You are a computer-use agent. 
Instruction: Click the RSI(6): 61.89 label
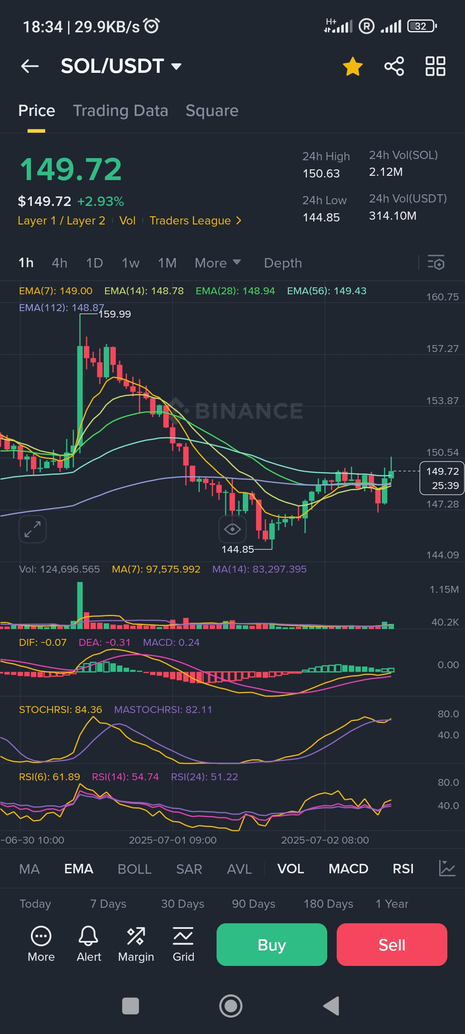50,777
